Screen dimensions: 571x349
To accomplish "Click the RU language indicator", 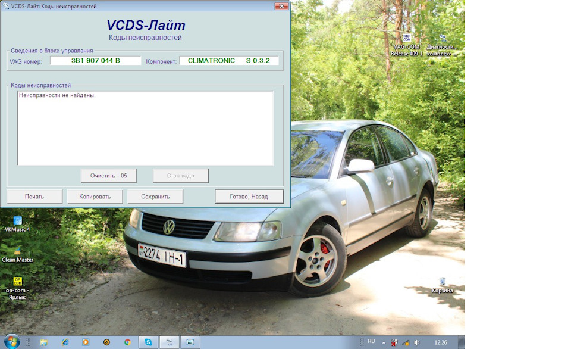I will tap(371, 341).
